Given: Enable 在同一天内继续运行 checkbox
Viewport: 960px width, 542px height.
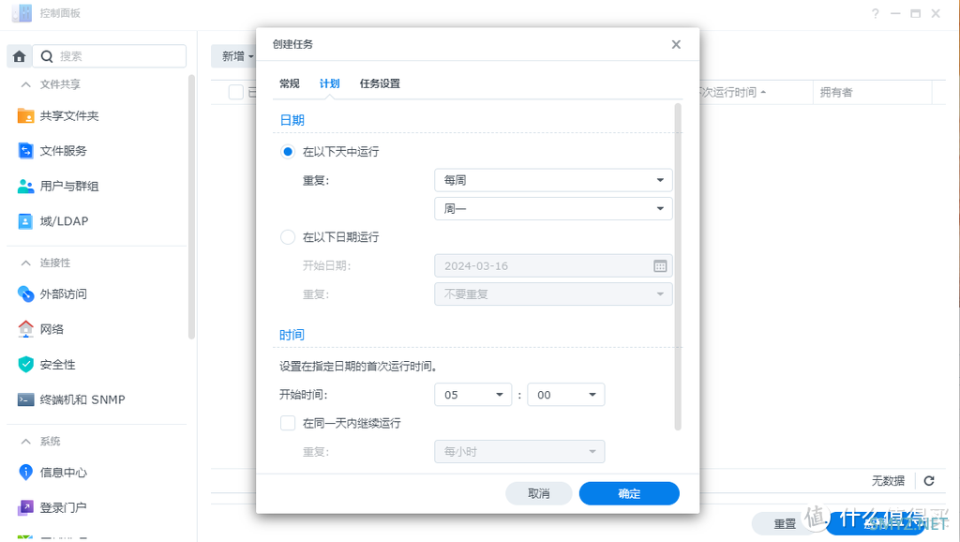Looking at the screenshot, I should [x=288, y=423].
